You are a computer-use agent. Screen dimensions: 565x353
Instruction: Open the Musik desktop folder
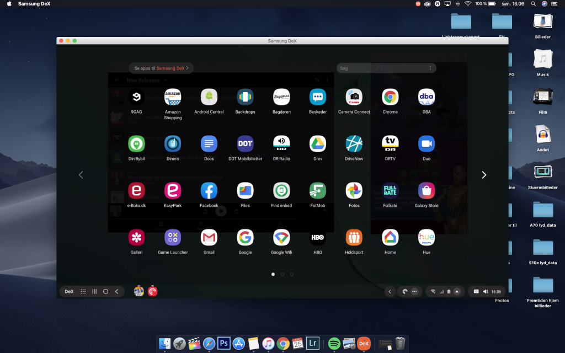[x=543, y=63]
